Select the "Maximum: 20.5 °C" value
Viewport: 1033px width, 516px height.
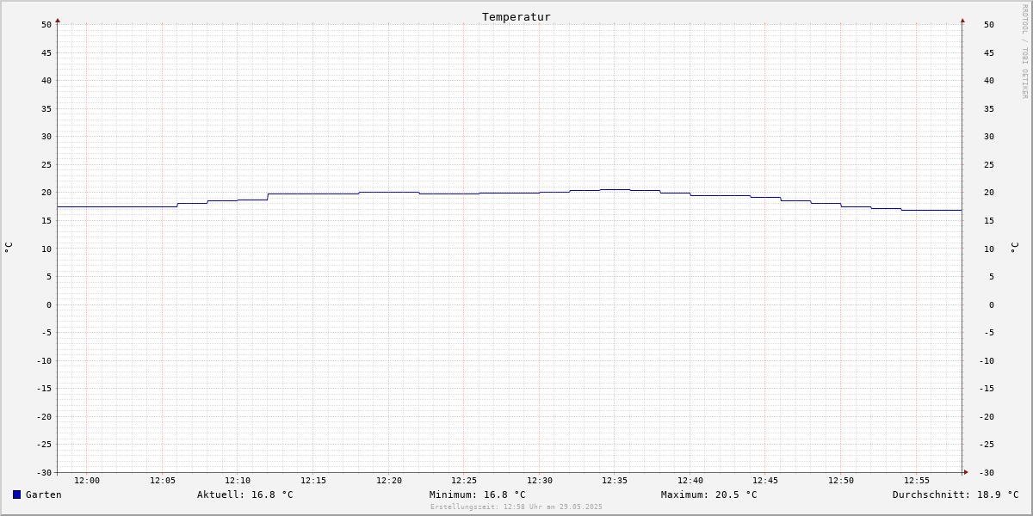(709, 494)
